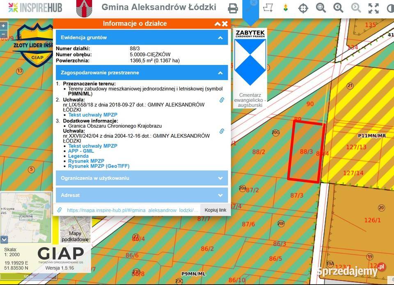Toggle the contrast half-circle icon
The height and width of the screenshot is (285, 394).
(x=390, y=8)
